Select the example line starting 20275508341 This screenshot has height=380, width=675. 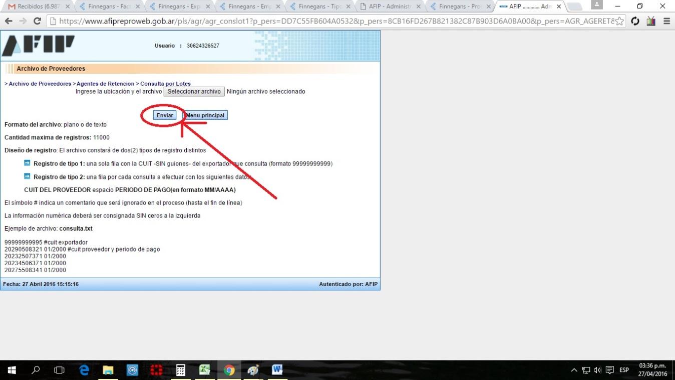click(x=35, y=270)
